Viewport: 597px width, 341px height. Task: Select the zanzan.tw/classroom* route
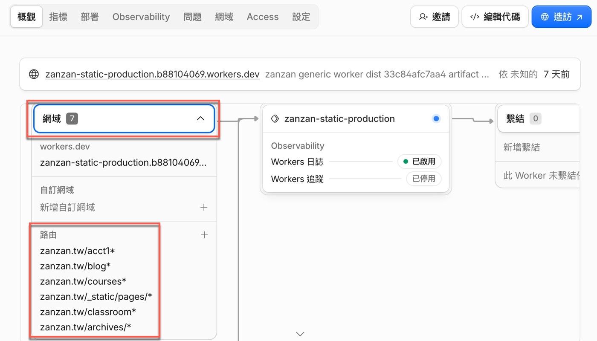pos(88,312)
